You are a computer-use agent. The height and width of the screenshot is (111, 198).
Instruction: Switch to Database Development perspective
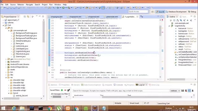click(176, 12)
